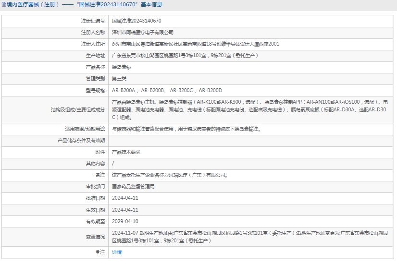Image resolution: width=397 pixels, height=262 pixels.
Task: Click the product name value 胰岛素泵
Action: pos(121,67)
